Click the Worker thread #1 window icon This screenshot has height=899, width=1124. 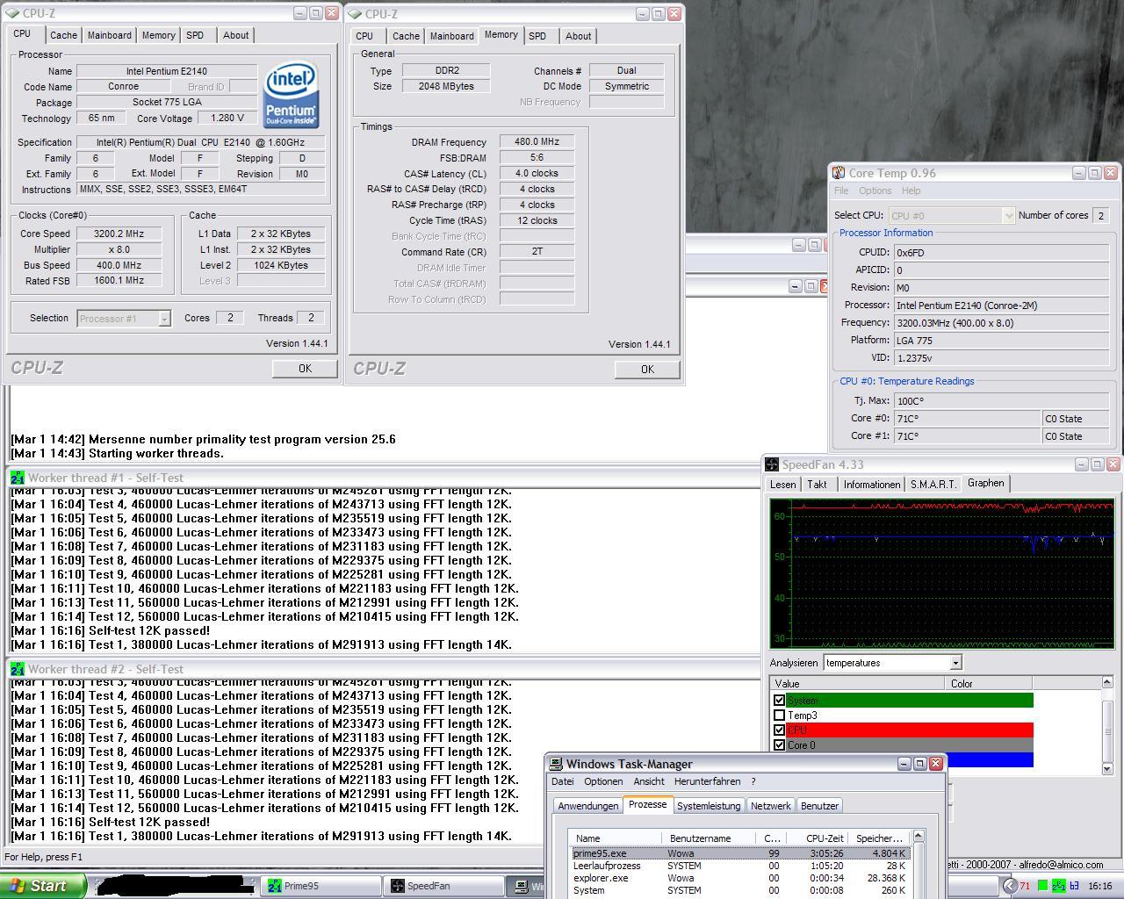(x=18, y=478)
